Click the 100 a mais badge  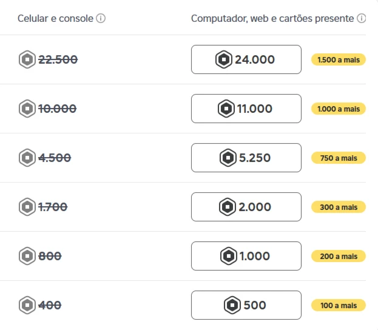click(339, 305)
